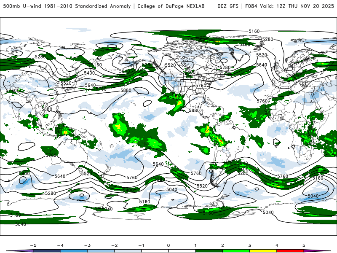Click 'Valid: 12Z THU NOV 20 2025' text
Viewport: 337px width, 253px height.
pyautogui.click(x=297, y=6)
